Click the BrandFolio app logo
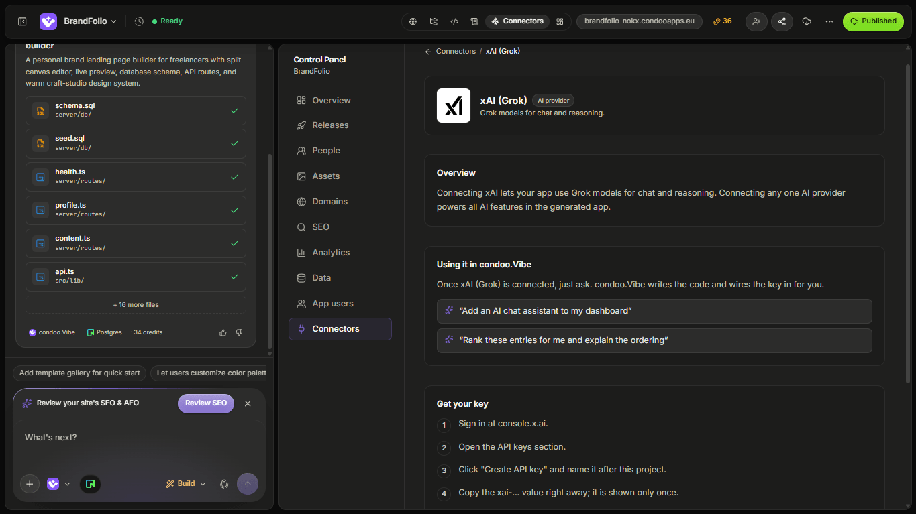The height and width of the screenshot is (514, 916). coord(48,21)
